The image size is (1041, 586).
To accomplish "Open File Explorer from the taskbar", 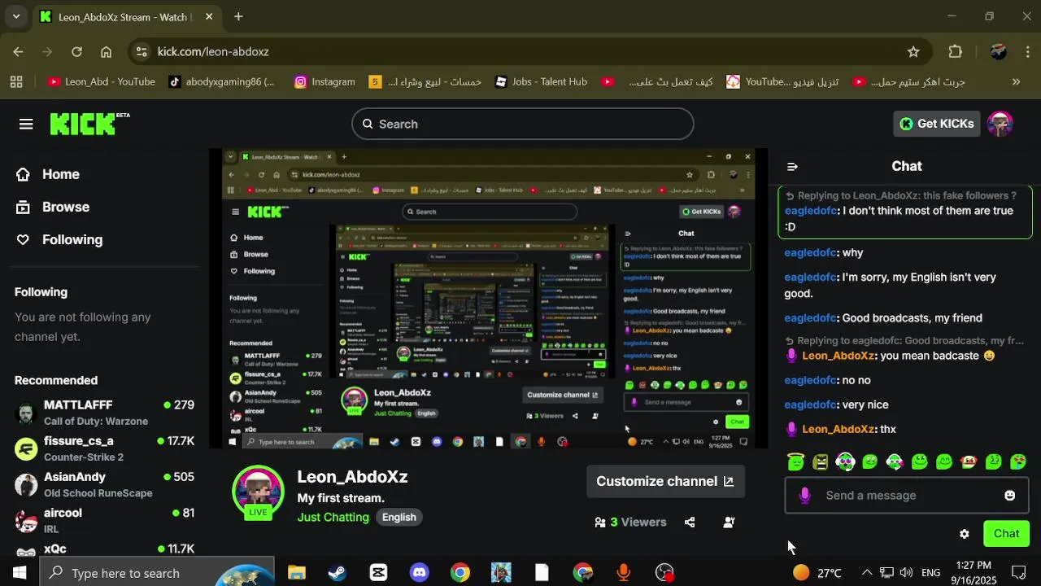I will (x=296, y=573).
